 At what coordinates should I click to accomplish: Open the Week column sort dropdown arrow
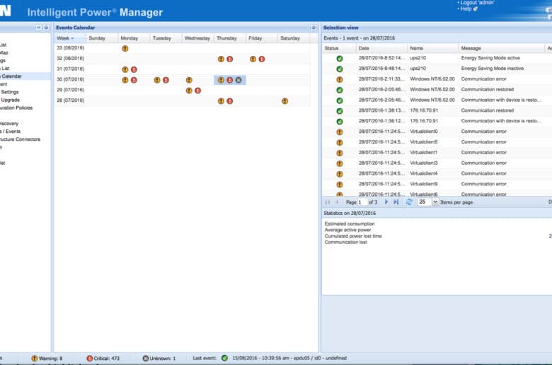(x=72, y=38)
